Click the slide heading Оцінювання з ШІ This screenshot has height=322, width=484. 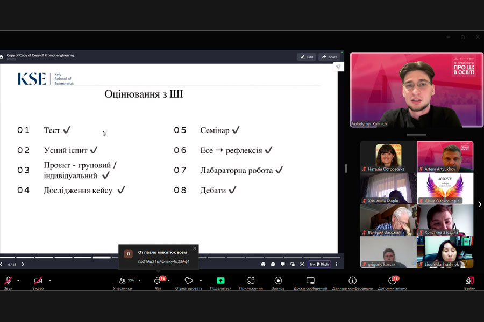click(x=144, y=94)
